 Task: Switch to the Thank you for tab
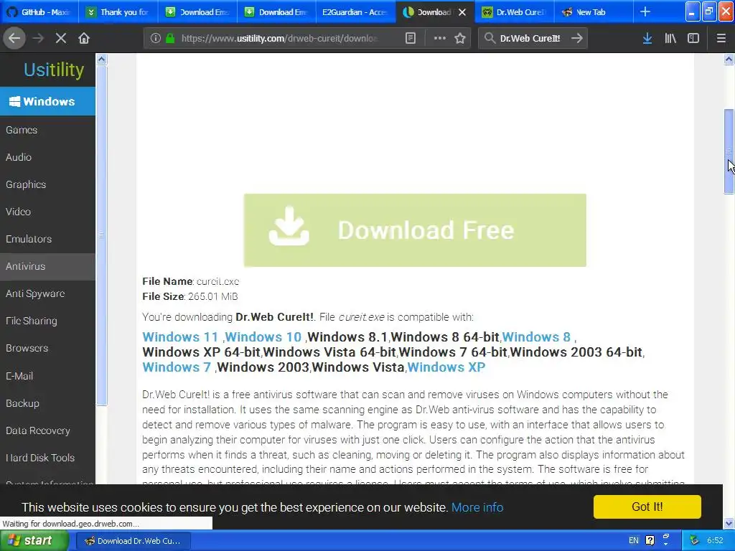118,12
